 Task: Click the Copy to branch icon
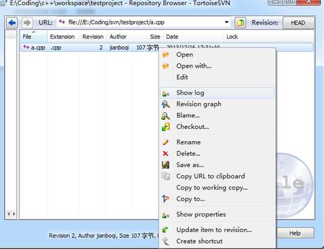[x=166, y=199]
